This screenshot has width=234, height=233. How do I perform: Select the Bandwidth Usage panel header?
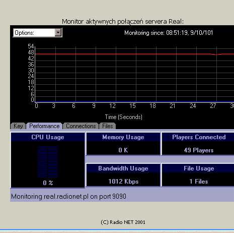123,168
